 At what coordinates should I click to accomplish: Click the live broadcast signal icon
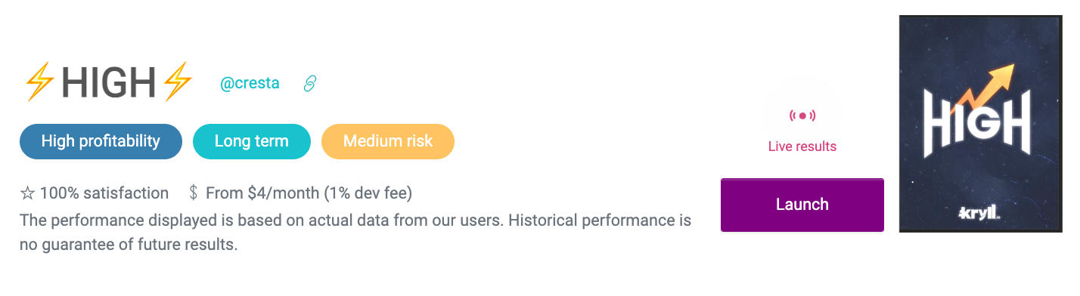[802, 116]
